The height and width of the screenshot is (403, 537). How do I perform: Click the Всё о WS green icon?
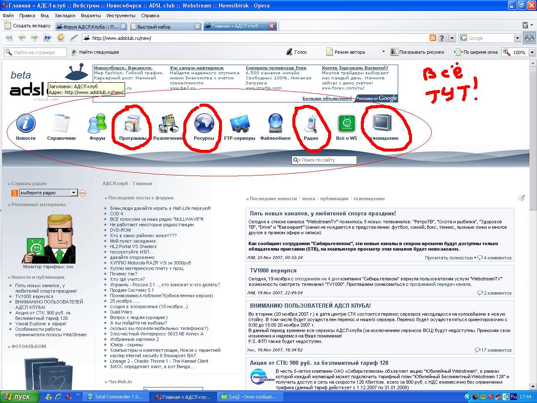tap(347, 124)
